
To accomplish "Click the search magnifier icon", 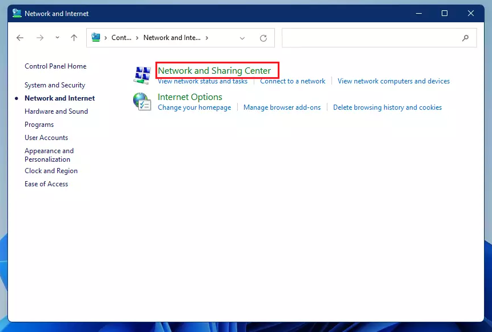I will pyautogui.click(x=465, y=38).
